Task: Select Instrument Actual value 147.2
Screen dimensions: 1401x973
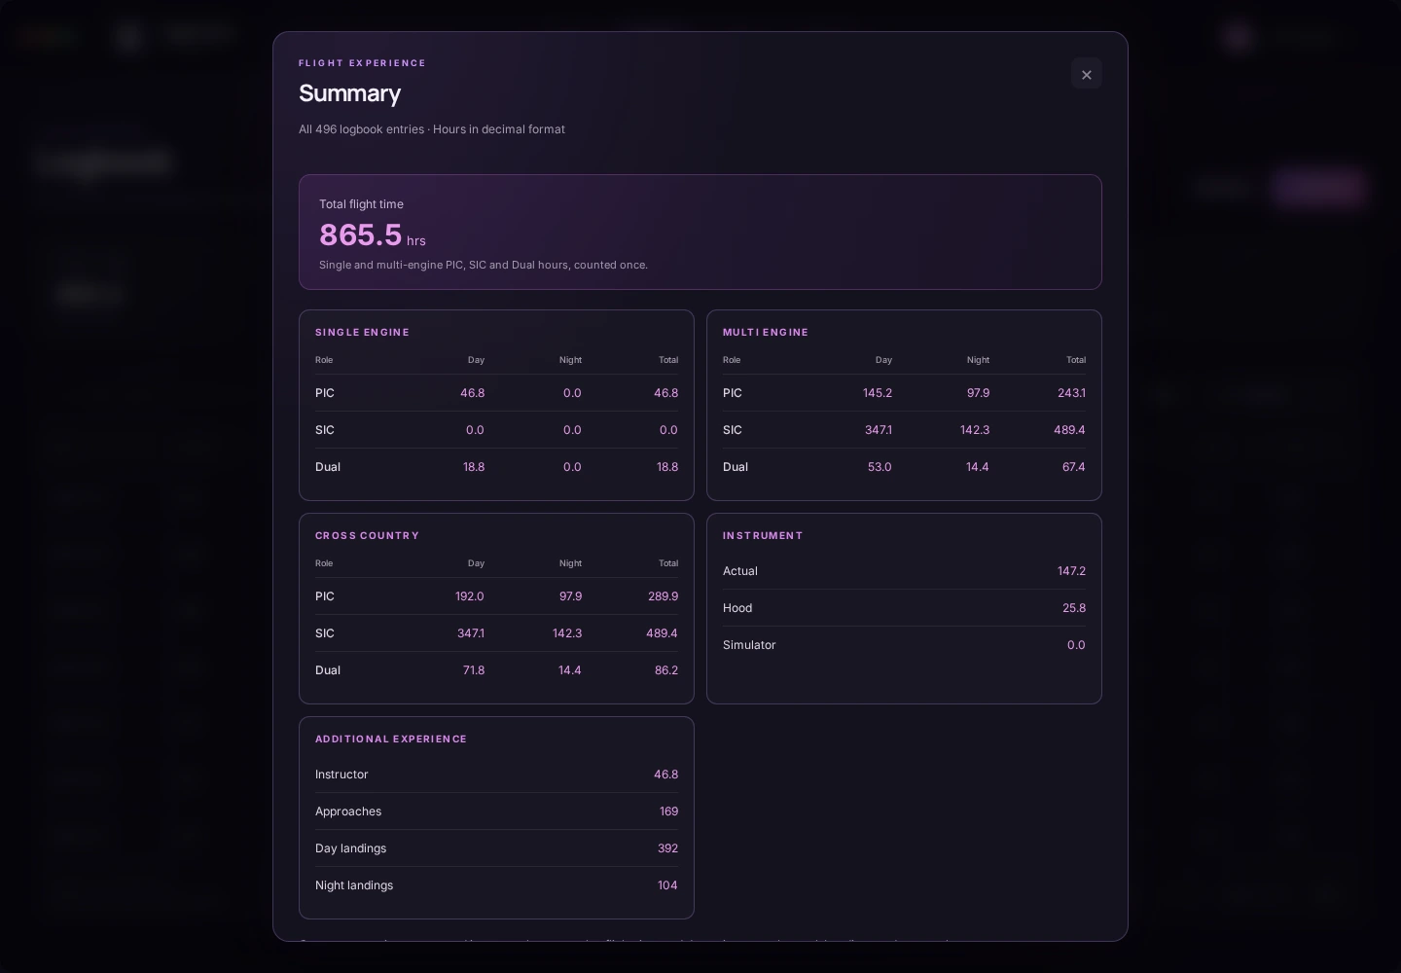Action: [x=1071, y=571]
